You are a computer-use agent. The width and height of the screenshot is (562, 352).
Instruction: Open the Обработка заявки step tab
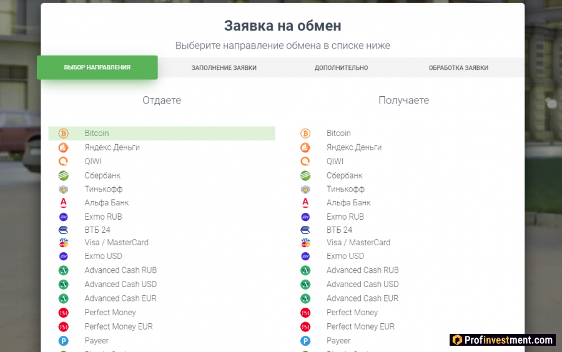(458, 67)
